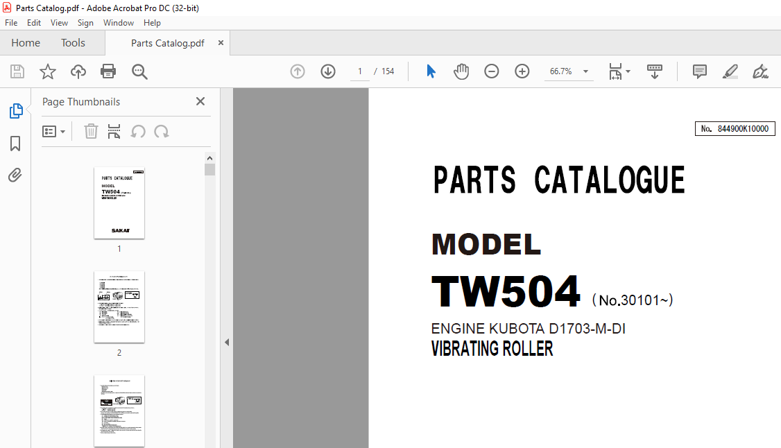
Task: Click the Save file icon
Action: coord(17,71)
